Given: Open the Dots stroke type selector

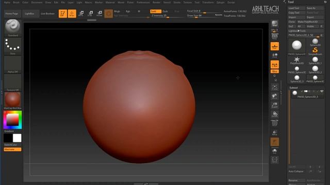Looking at the screenshot, I should point(12,46).
